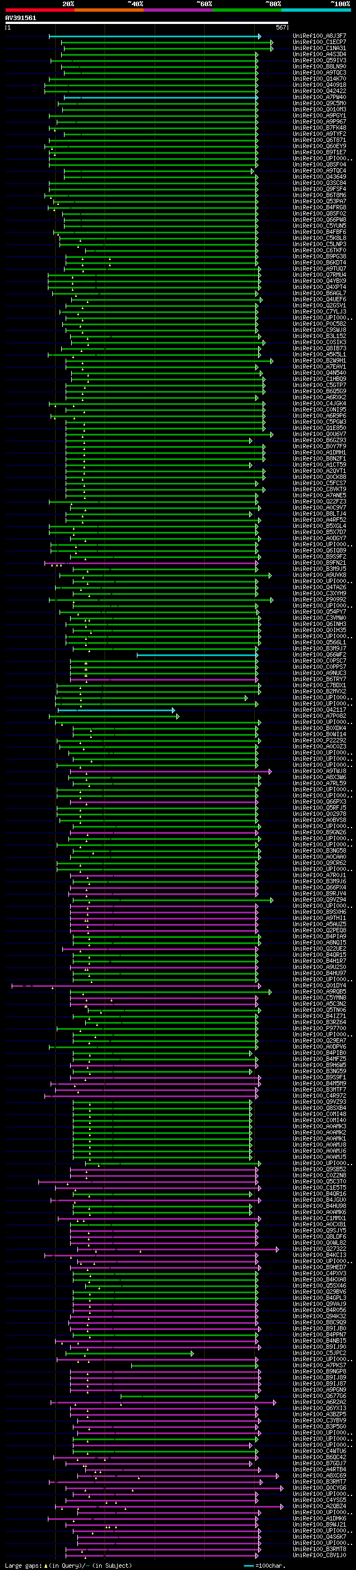Viewport: 356px width, 1570px height.
Task: Click the query end position 567
Action: click(x=280, y=27)
